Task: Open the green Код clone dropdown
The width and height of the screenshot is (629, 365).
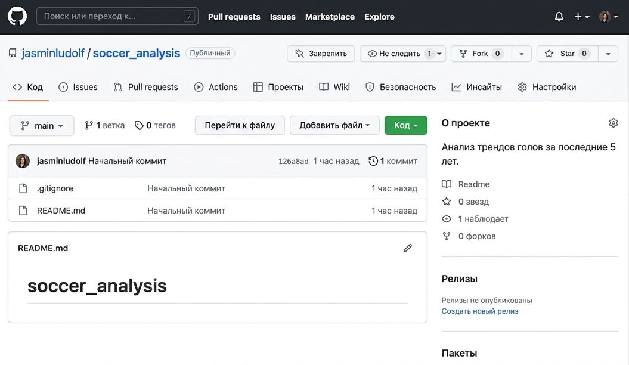Action: tap(405, 125)
